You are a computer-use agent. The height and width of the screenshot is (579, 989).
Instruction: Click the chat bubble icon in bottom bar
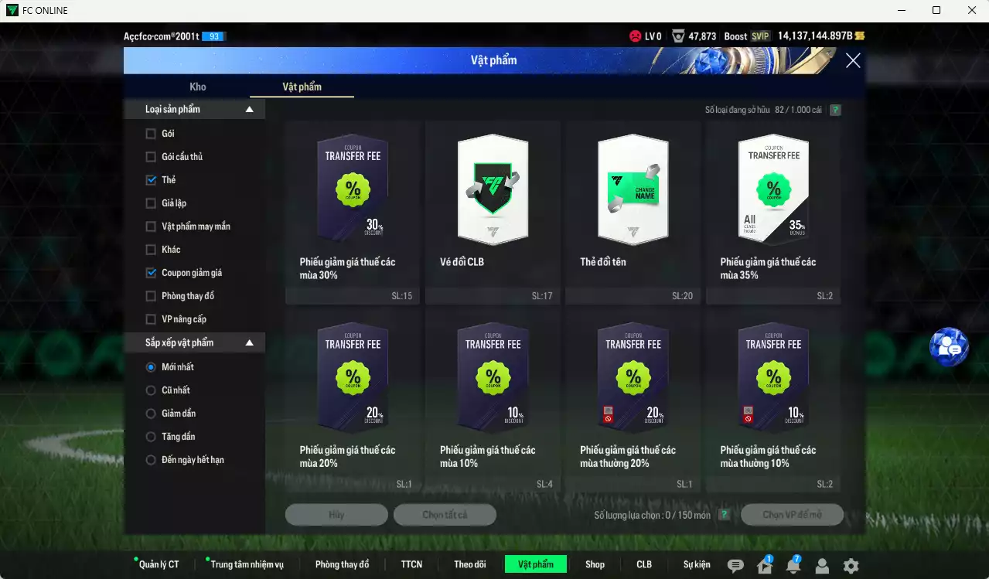coord(735,566)
